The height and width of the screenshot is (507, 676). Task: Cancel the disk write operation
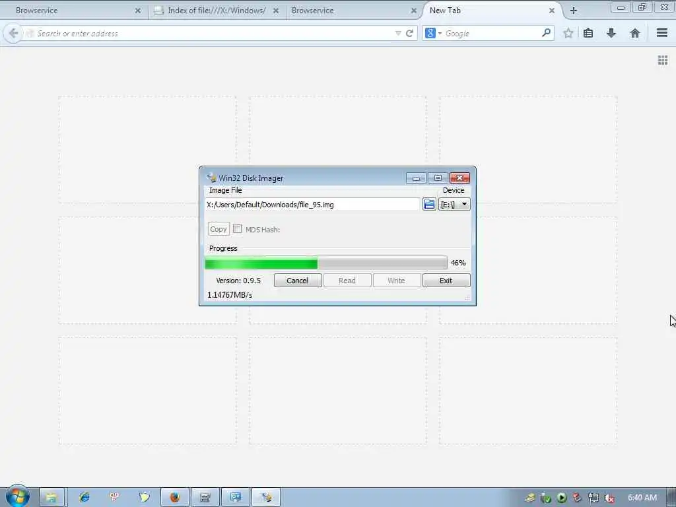(298, 280)
